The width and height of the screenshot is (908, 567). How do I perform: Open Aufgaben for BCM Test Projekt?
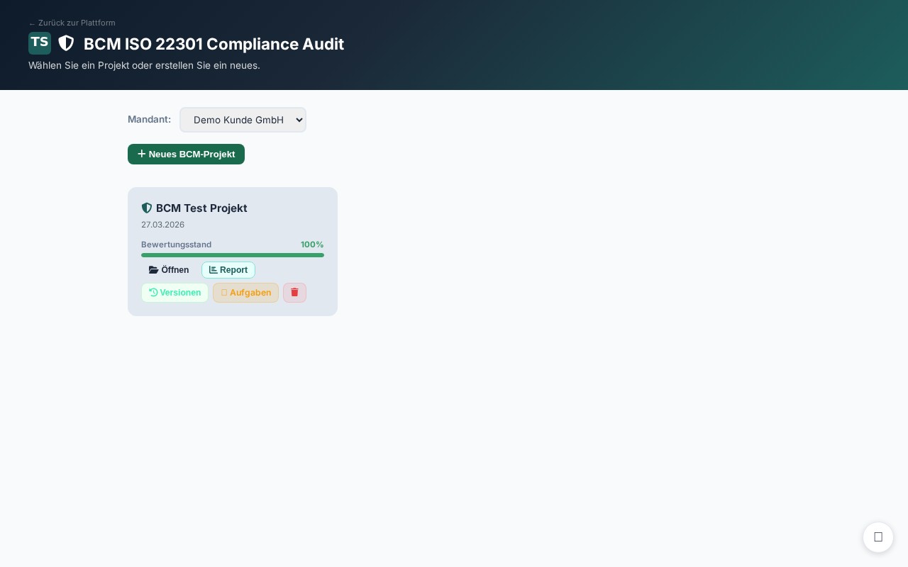245,293
